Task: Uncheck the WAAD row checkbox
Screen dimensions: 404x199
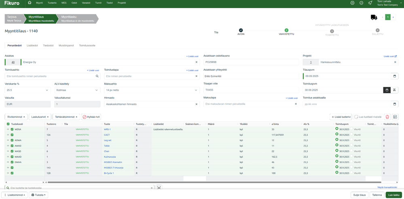Action: tap(12, 157)
